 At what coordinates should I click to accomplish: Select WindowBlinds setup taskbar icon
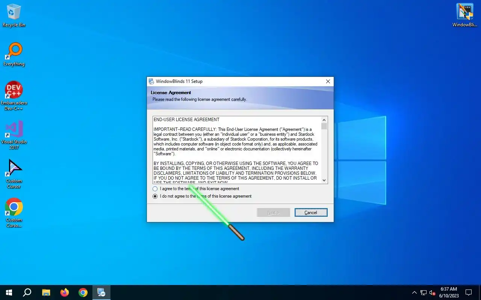(101, 292)
